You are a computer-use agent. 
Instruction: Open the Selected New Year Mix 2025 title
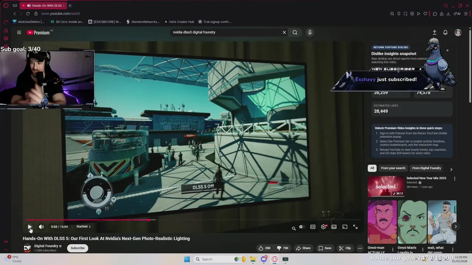pos(426,178)
